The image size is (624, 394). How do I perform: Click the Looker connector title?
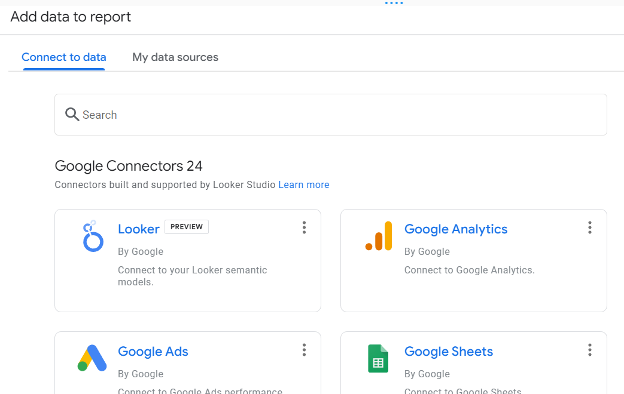[x=139, y=229]
